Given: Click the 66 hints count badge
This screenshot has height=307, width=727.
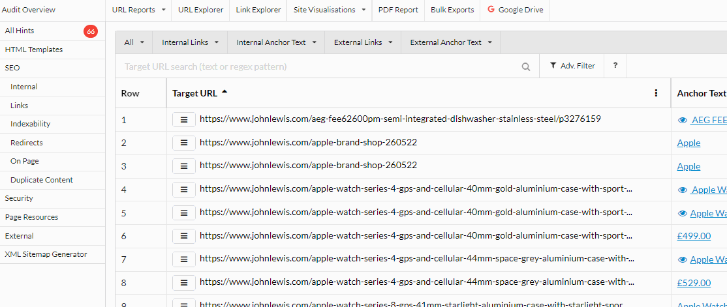Looking at the screenshot, I should (x=91, y=31).
